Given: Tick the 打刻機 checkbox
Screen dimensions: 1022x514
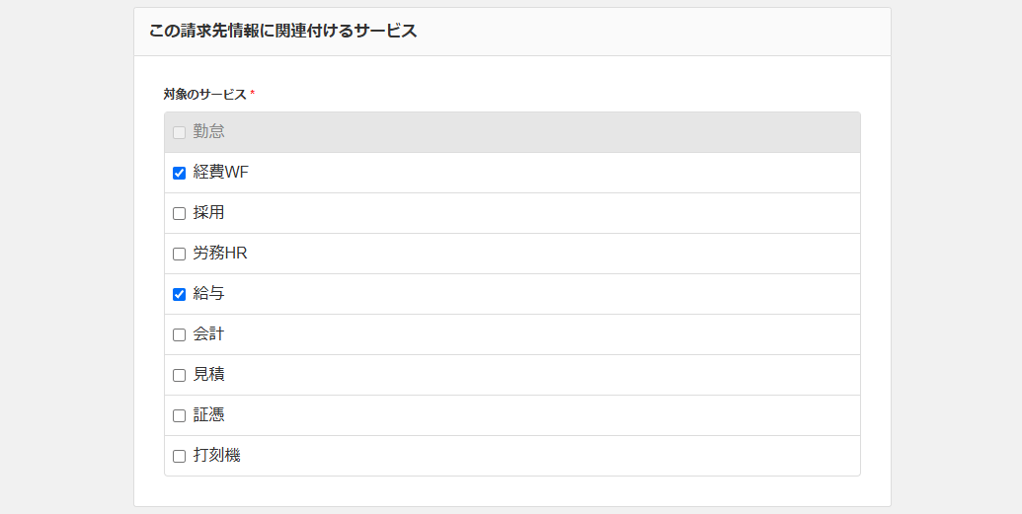Looking at the screenshot, I should point(179,456).
